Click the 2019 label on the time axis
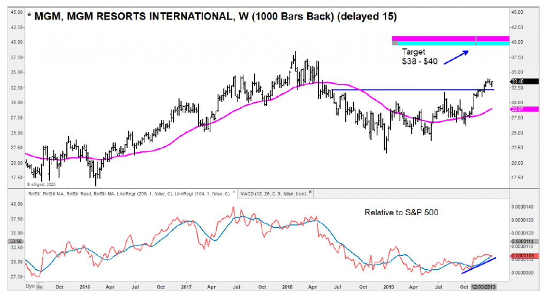Image resolution: width=548 pixels, height=297 pixels. point(389,287)
